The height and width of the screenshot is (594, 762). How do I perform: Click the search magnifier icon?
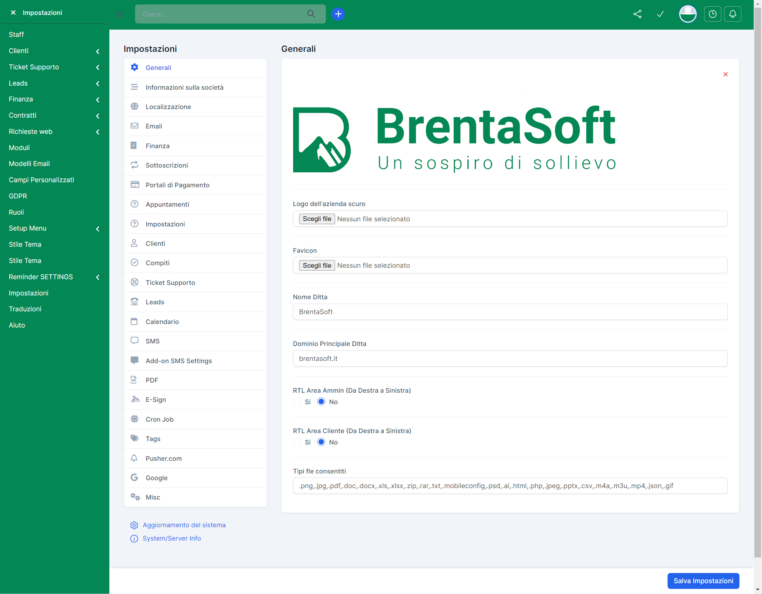[x=311, y=14]
